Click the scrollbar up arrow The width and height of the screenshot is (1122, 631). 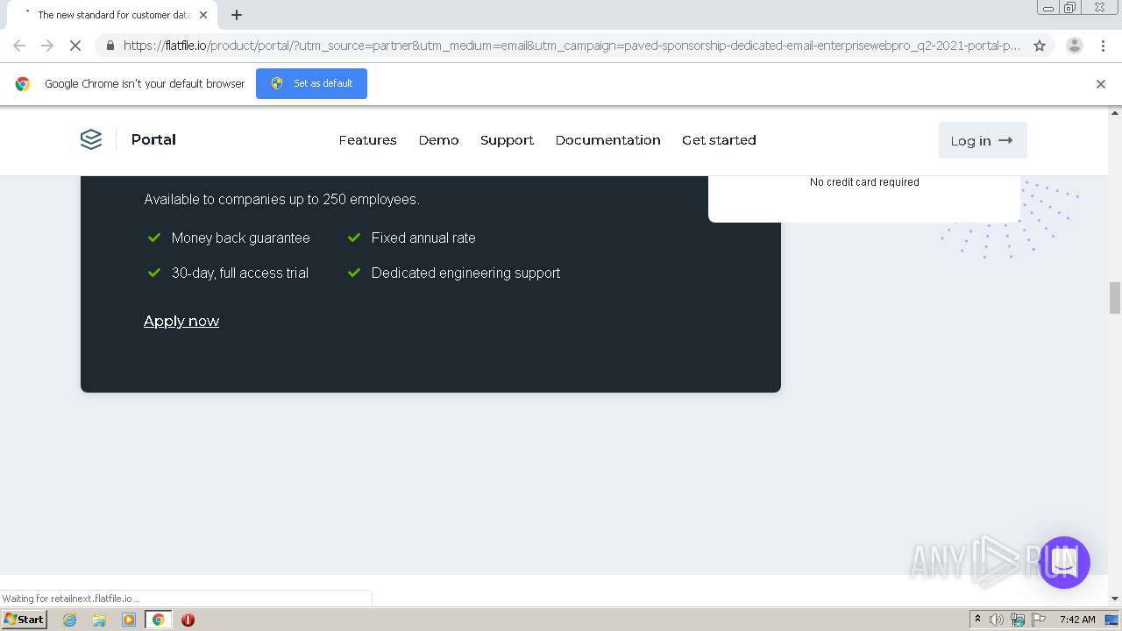click(x=1115, y=113)
